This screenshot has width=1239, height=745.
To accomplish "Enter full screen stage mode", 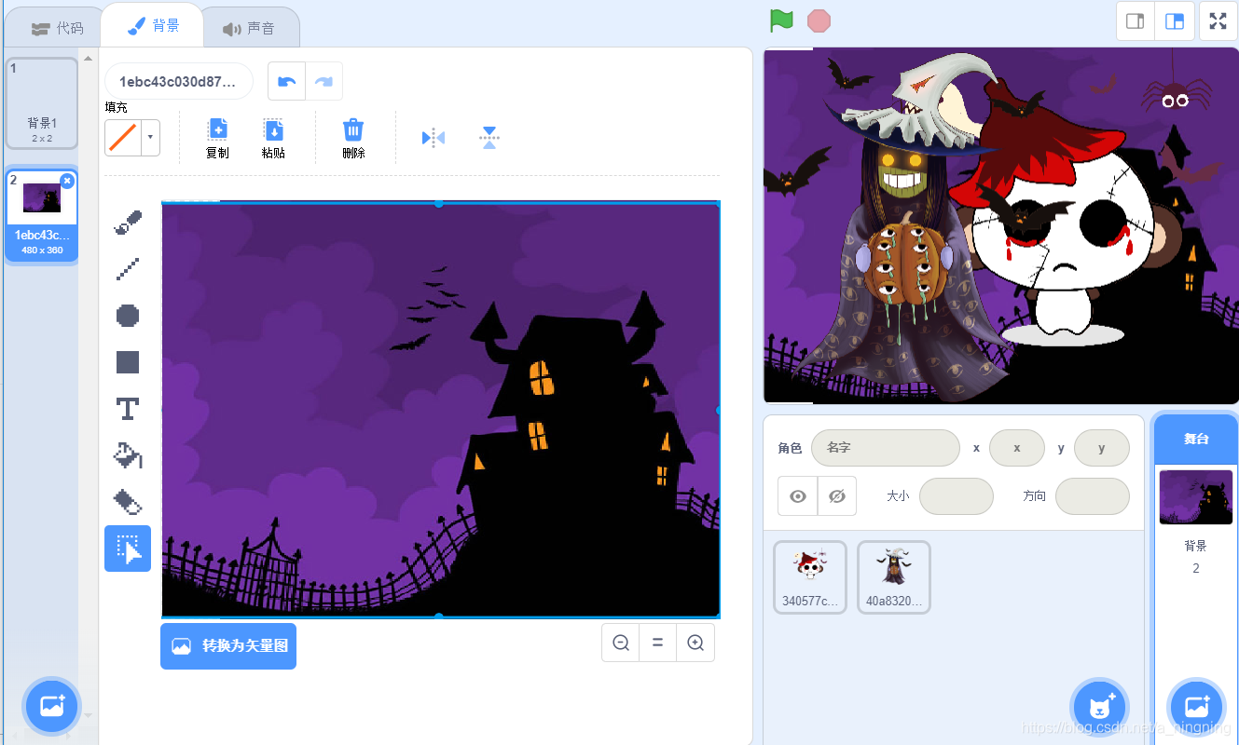I will (x=1218, y=21).
